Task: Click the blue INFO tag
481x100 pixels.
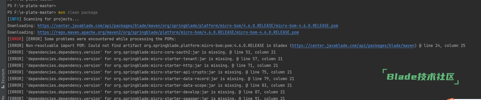Action: click(14, 19)
